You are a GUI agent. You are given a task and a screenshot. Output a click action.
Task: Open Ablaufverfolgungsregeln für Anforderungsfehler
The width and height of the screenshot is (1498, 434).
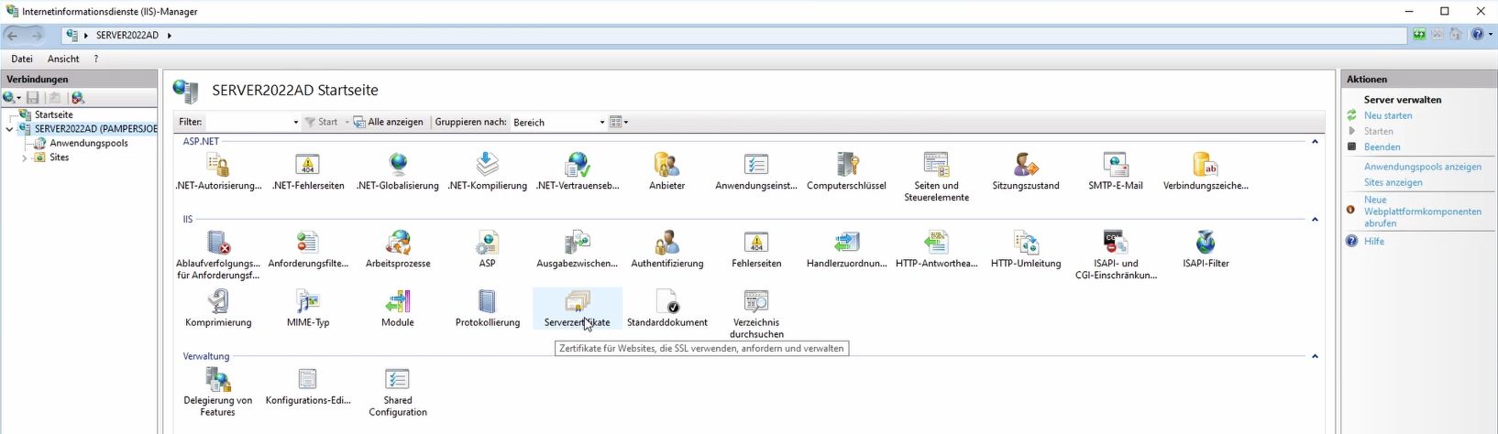(x=218, y=255)
